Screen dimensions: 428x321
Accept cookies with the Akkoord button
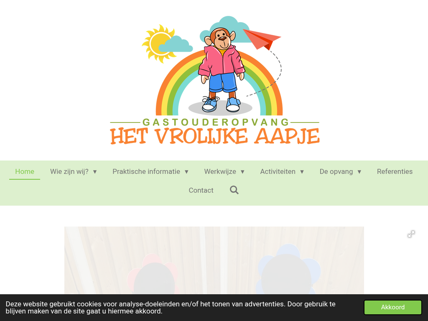[393, 307]
